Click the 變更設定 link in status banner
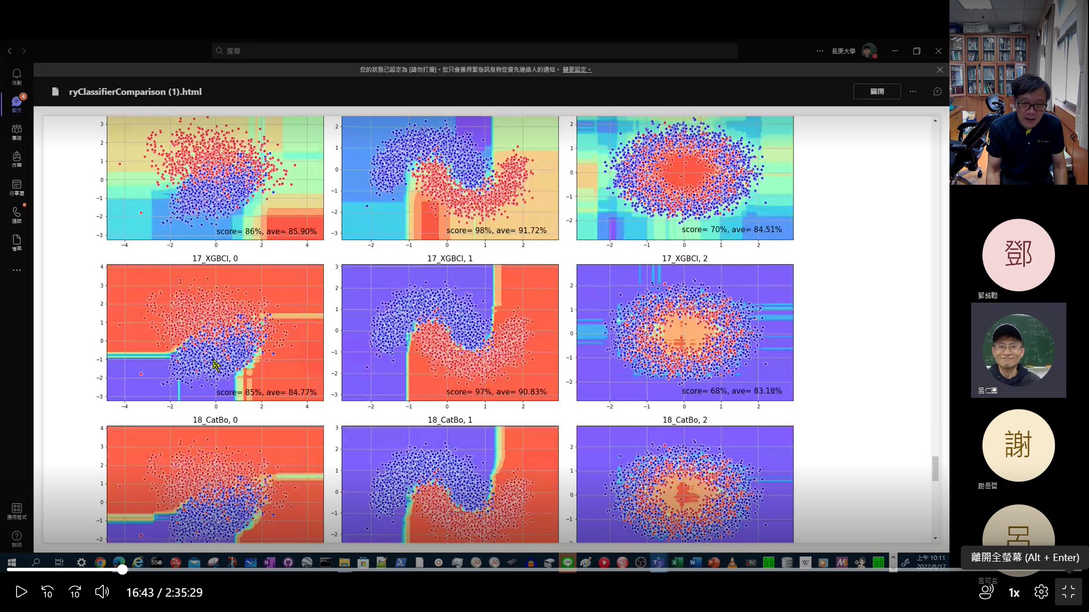This screenshot has width=1089, height=612. point(577,70)
